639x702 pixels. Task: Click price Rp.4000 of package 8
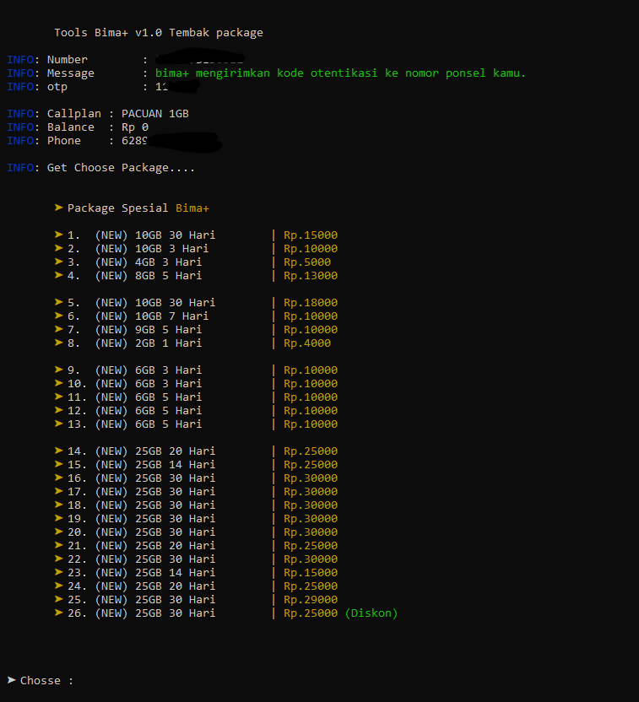tap(307, 343)
